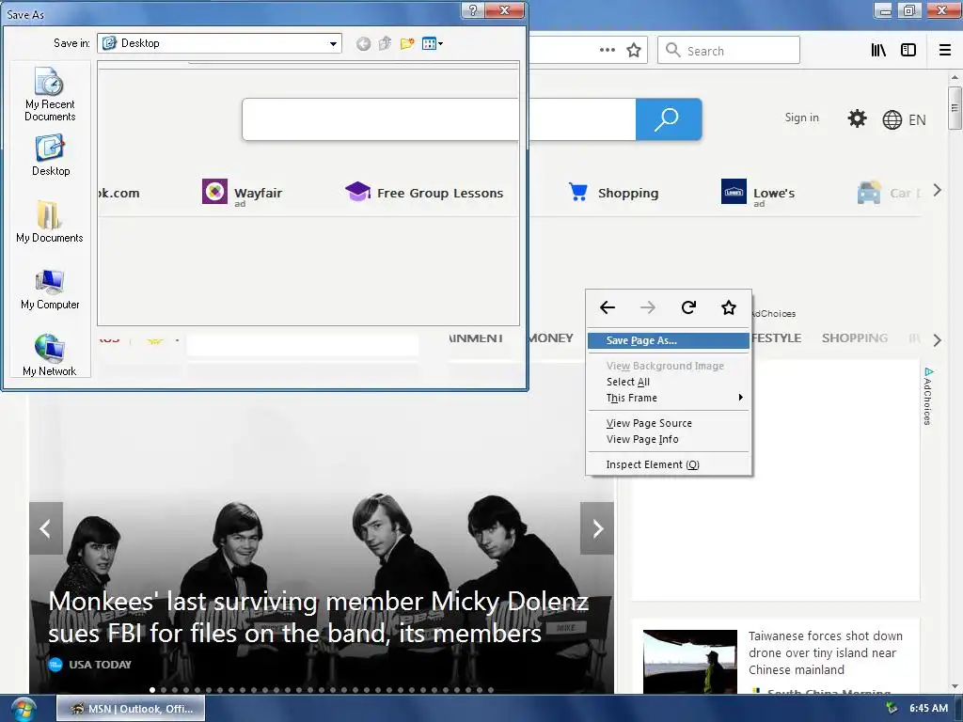This screenshot has height=722, width=963.
Task: Open MSN settings gear
Action: (x=857, y=118)
